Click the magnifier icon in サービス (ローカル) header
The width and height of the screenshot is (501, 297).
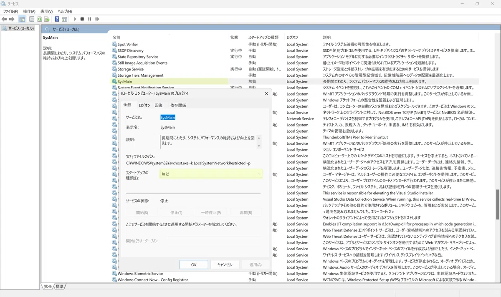click(47, 29)
